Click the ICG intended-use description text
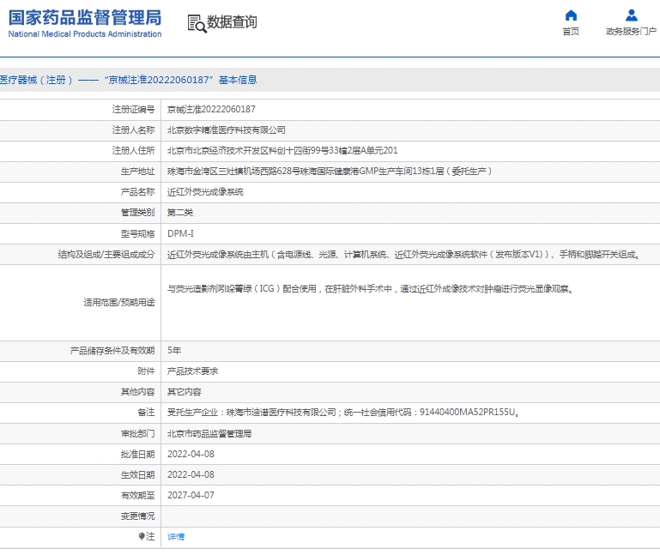660x555 pixels. coord(371,288)
